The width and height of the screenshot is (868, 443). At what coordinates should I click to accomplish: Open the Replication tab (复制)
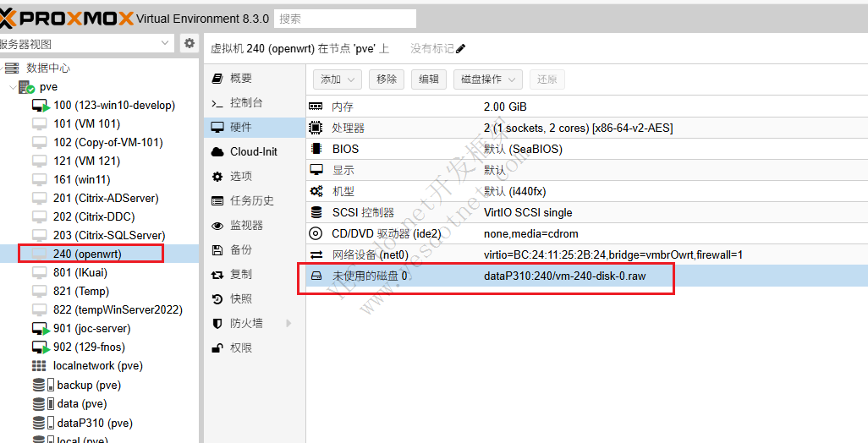[255, 274]
